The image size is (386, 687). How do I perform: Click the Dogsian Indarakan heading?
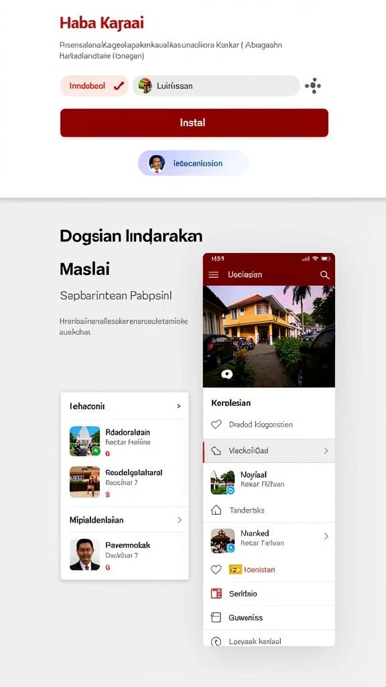click(131, 236)
